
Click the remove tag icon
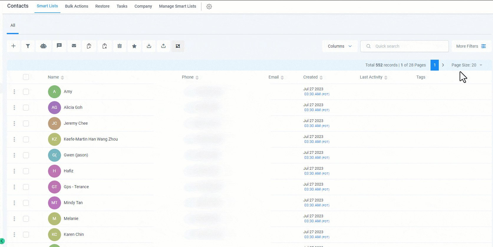point(105,46)
